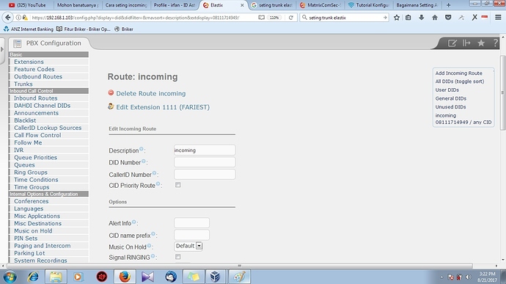Open VirtualBox cube icon in taskbar

(x=216, y=277)
